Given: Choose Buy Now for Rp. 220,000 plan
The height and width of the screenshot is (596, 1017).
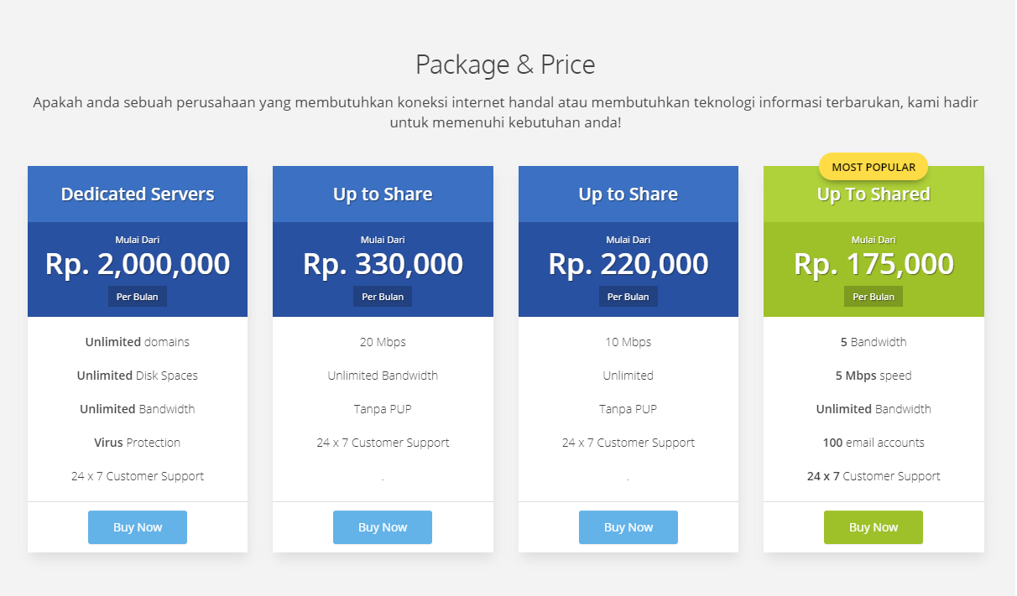Looking at the screenshot, I should (x=628, y=527).
